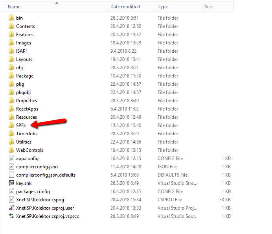
Task: Click the Size column header
Action: (x=208, y=7)
